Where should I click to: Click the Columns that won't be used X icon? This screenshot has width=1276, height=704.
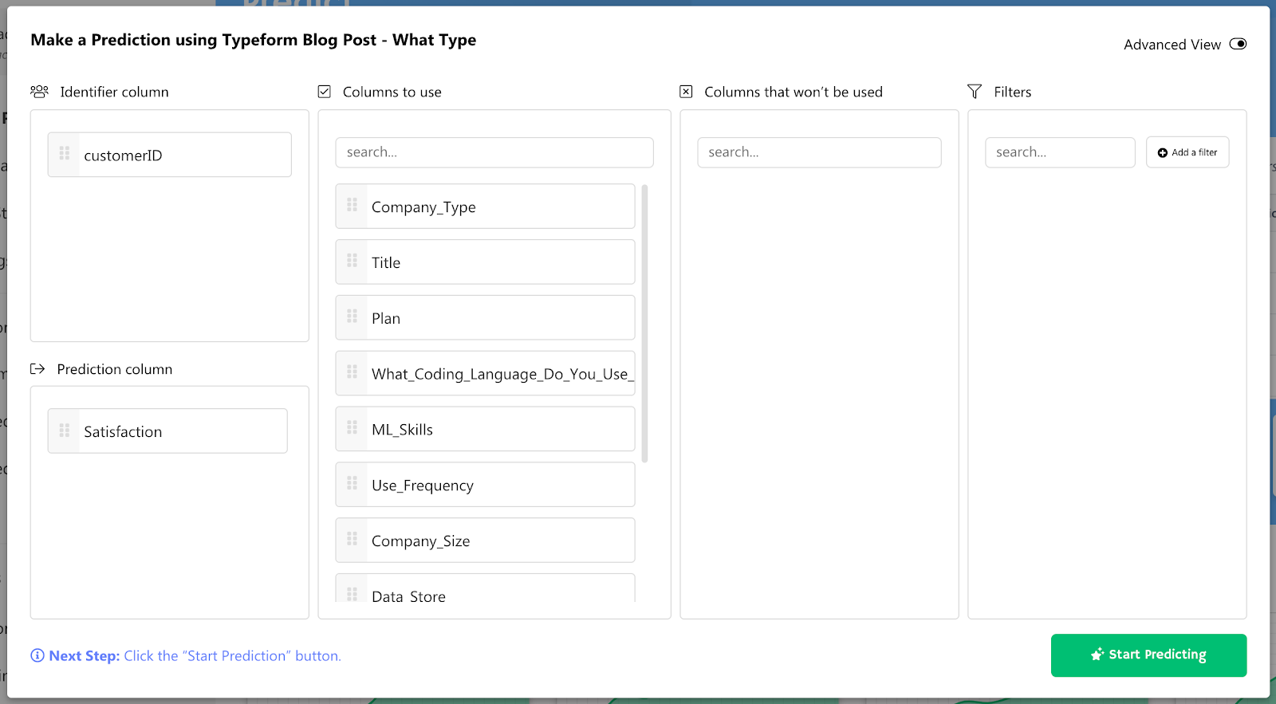coord(686,92)
